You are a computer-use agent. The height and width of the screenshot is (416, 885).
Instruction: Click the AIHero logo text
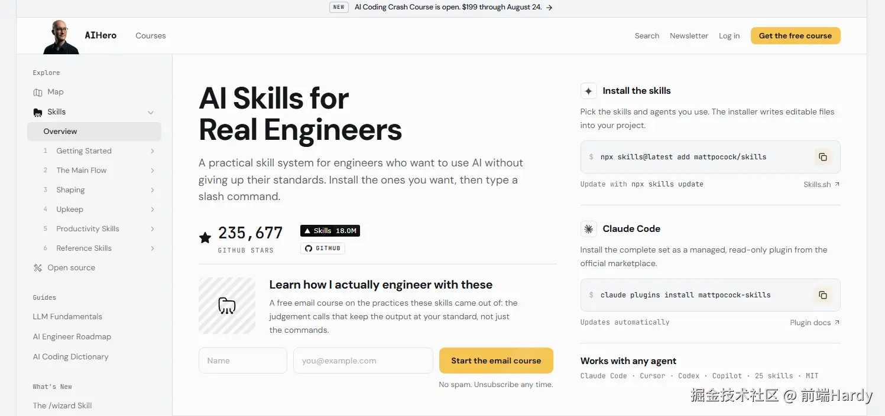101,35
